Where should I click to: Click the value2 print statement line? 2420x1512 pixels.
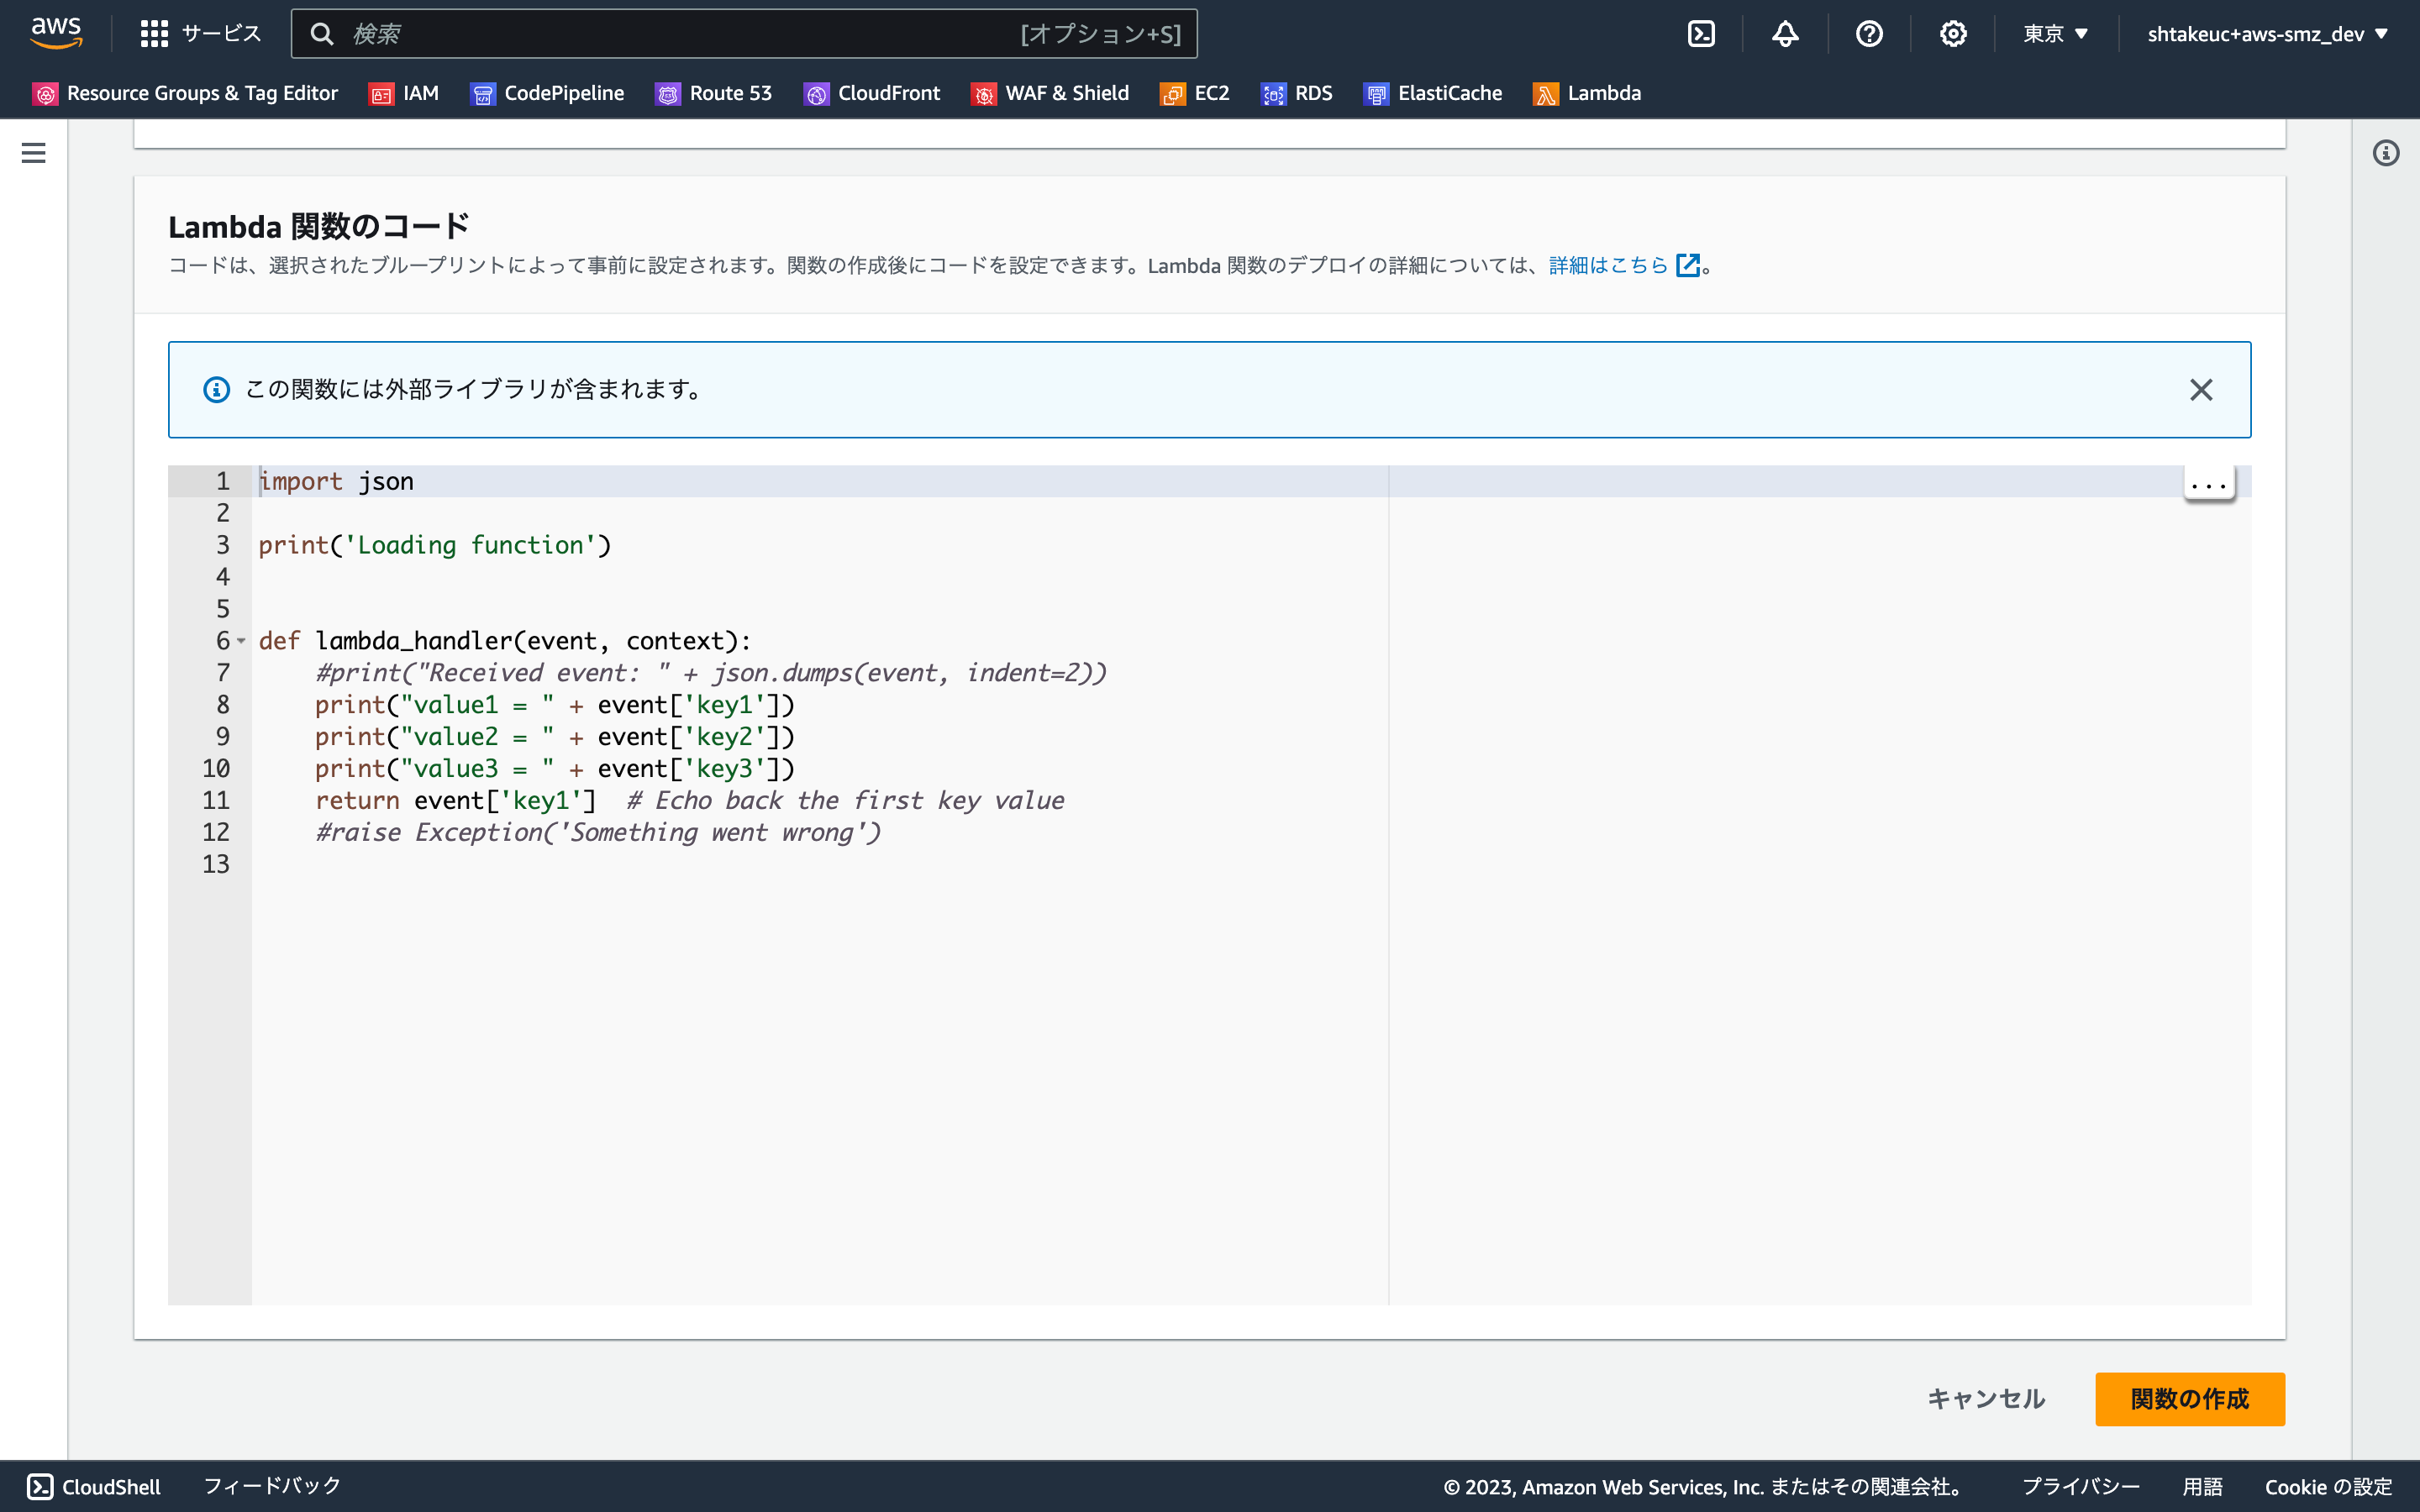click(x=555, y=737)
